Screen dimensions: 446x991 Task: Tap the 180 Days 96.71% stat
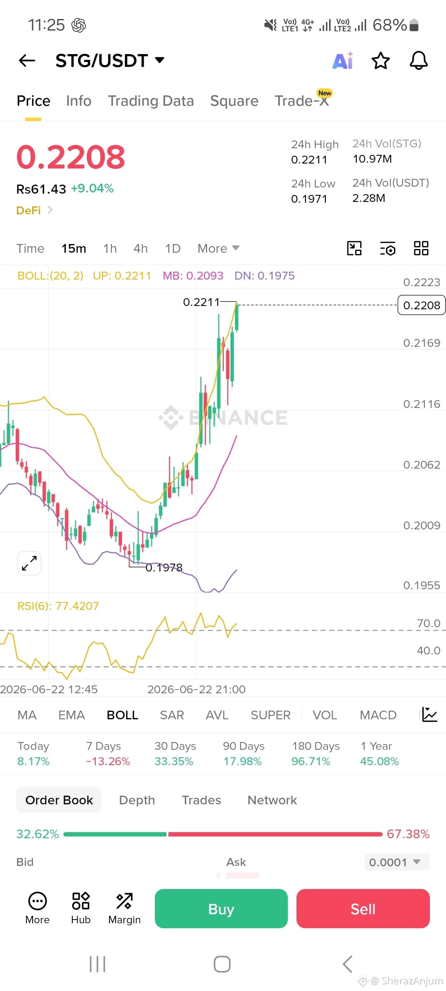tap(316, 754)
